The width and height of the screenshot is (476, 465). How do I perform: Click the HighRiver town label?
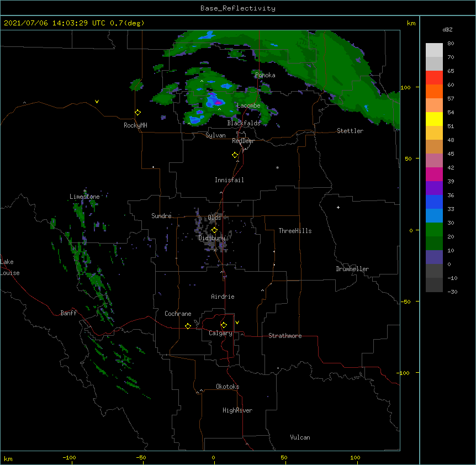pos(237,410)
